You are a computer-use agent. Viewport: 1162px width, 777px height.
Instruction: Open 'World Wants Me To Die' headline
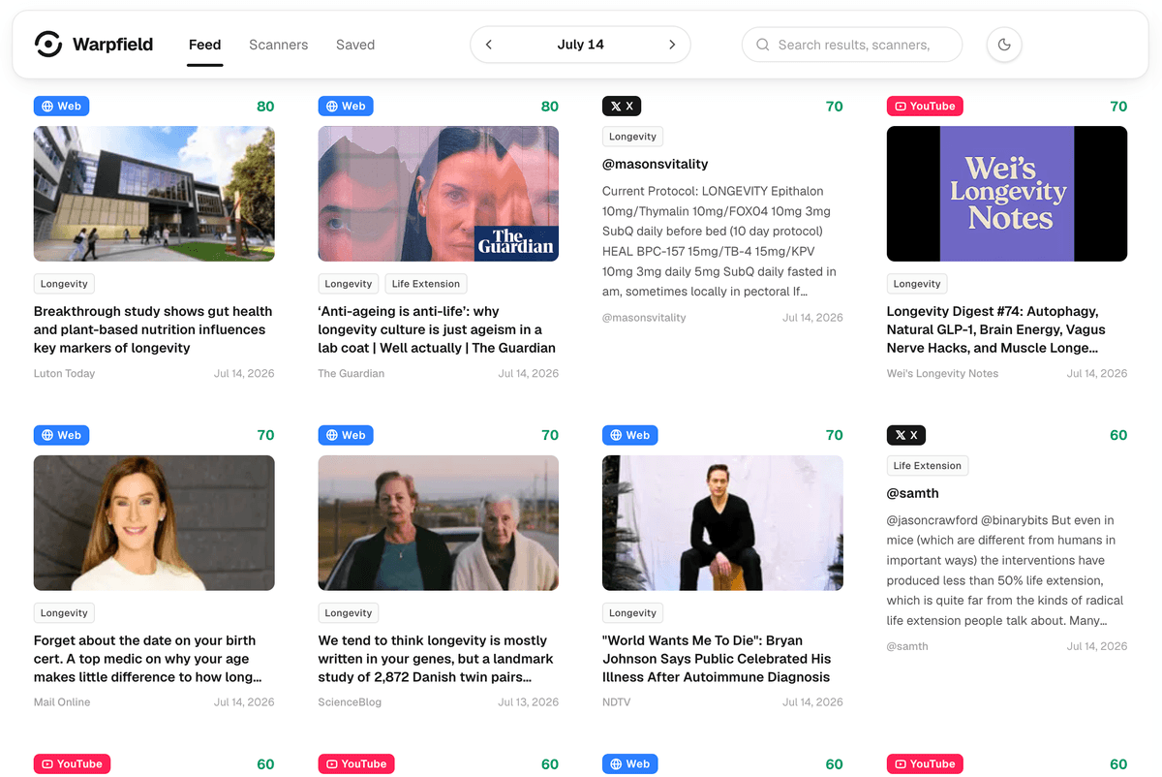717,659
